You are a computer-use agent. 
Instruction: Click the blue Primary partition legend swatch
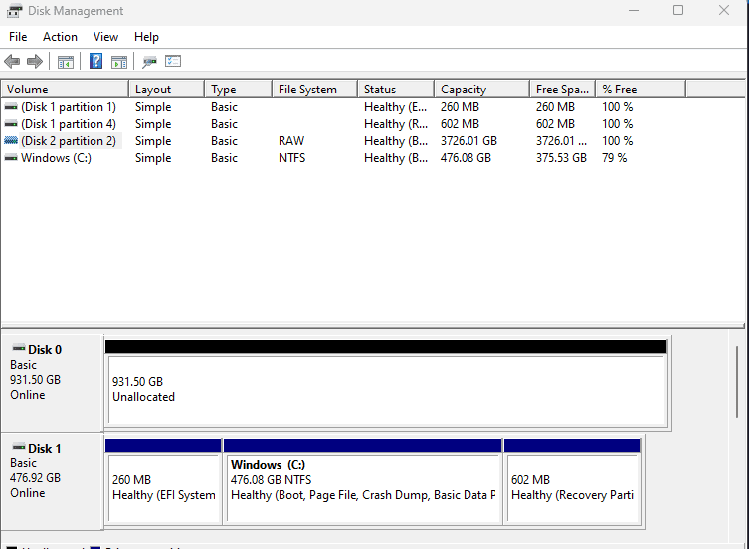click(95, 548)
